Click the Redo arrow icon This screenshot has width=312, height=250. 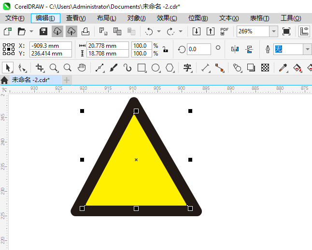(x=170, y=31)
